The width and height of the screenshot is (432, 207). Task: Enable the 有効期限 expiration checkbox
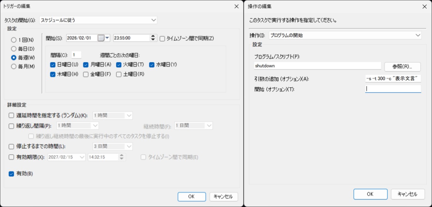click(x=11, y=157)
